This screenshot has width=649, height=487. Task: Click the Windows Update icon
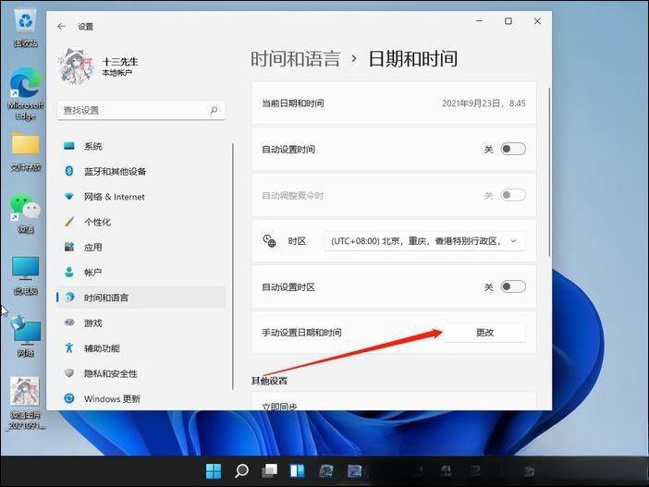pyautogui.click(x=69, y=398)
